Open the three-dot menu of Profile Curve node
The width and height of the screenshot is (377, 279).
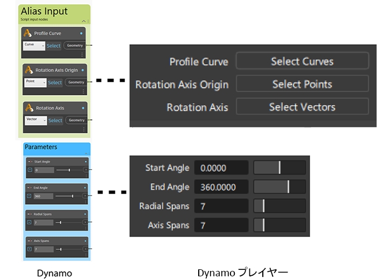(82, 54)
